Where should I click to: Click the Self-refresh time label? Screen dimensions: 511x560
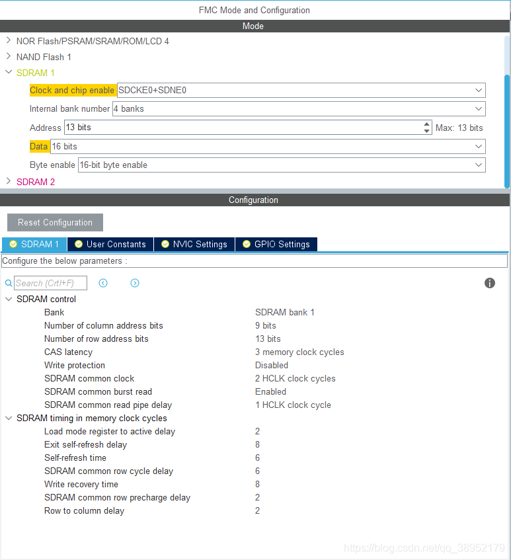75,458
